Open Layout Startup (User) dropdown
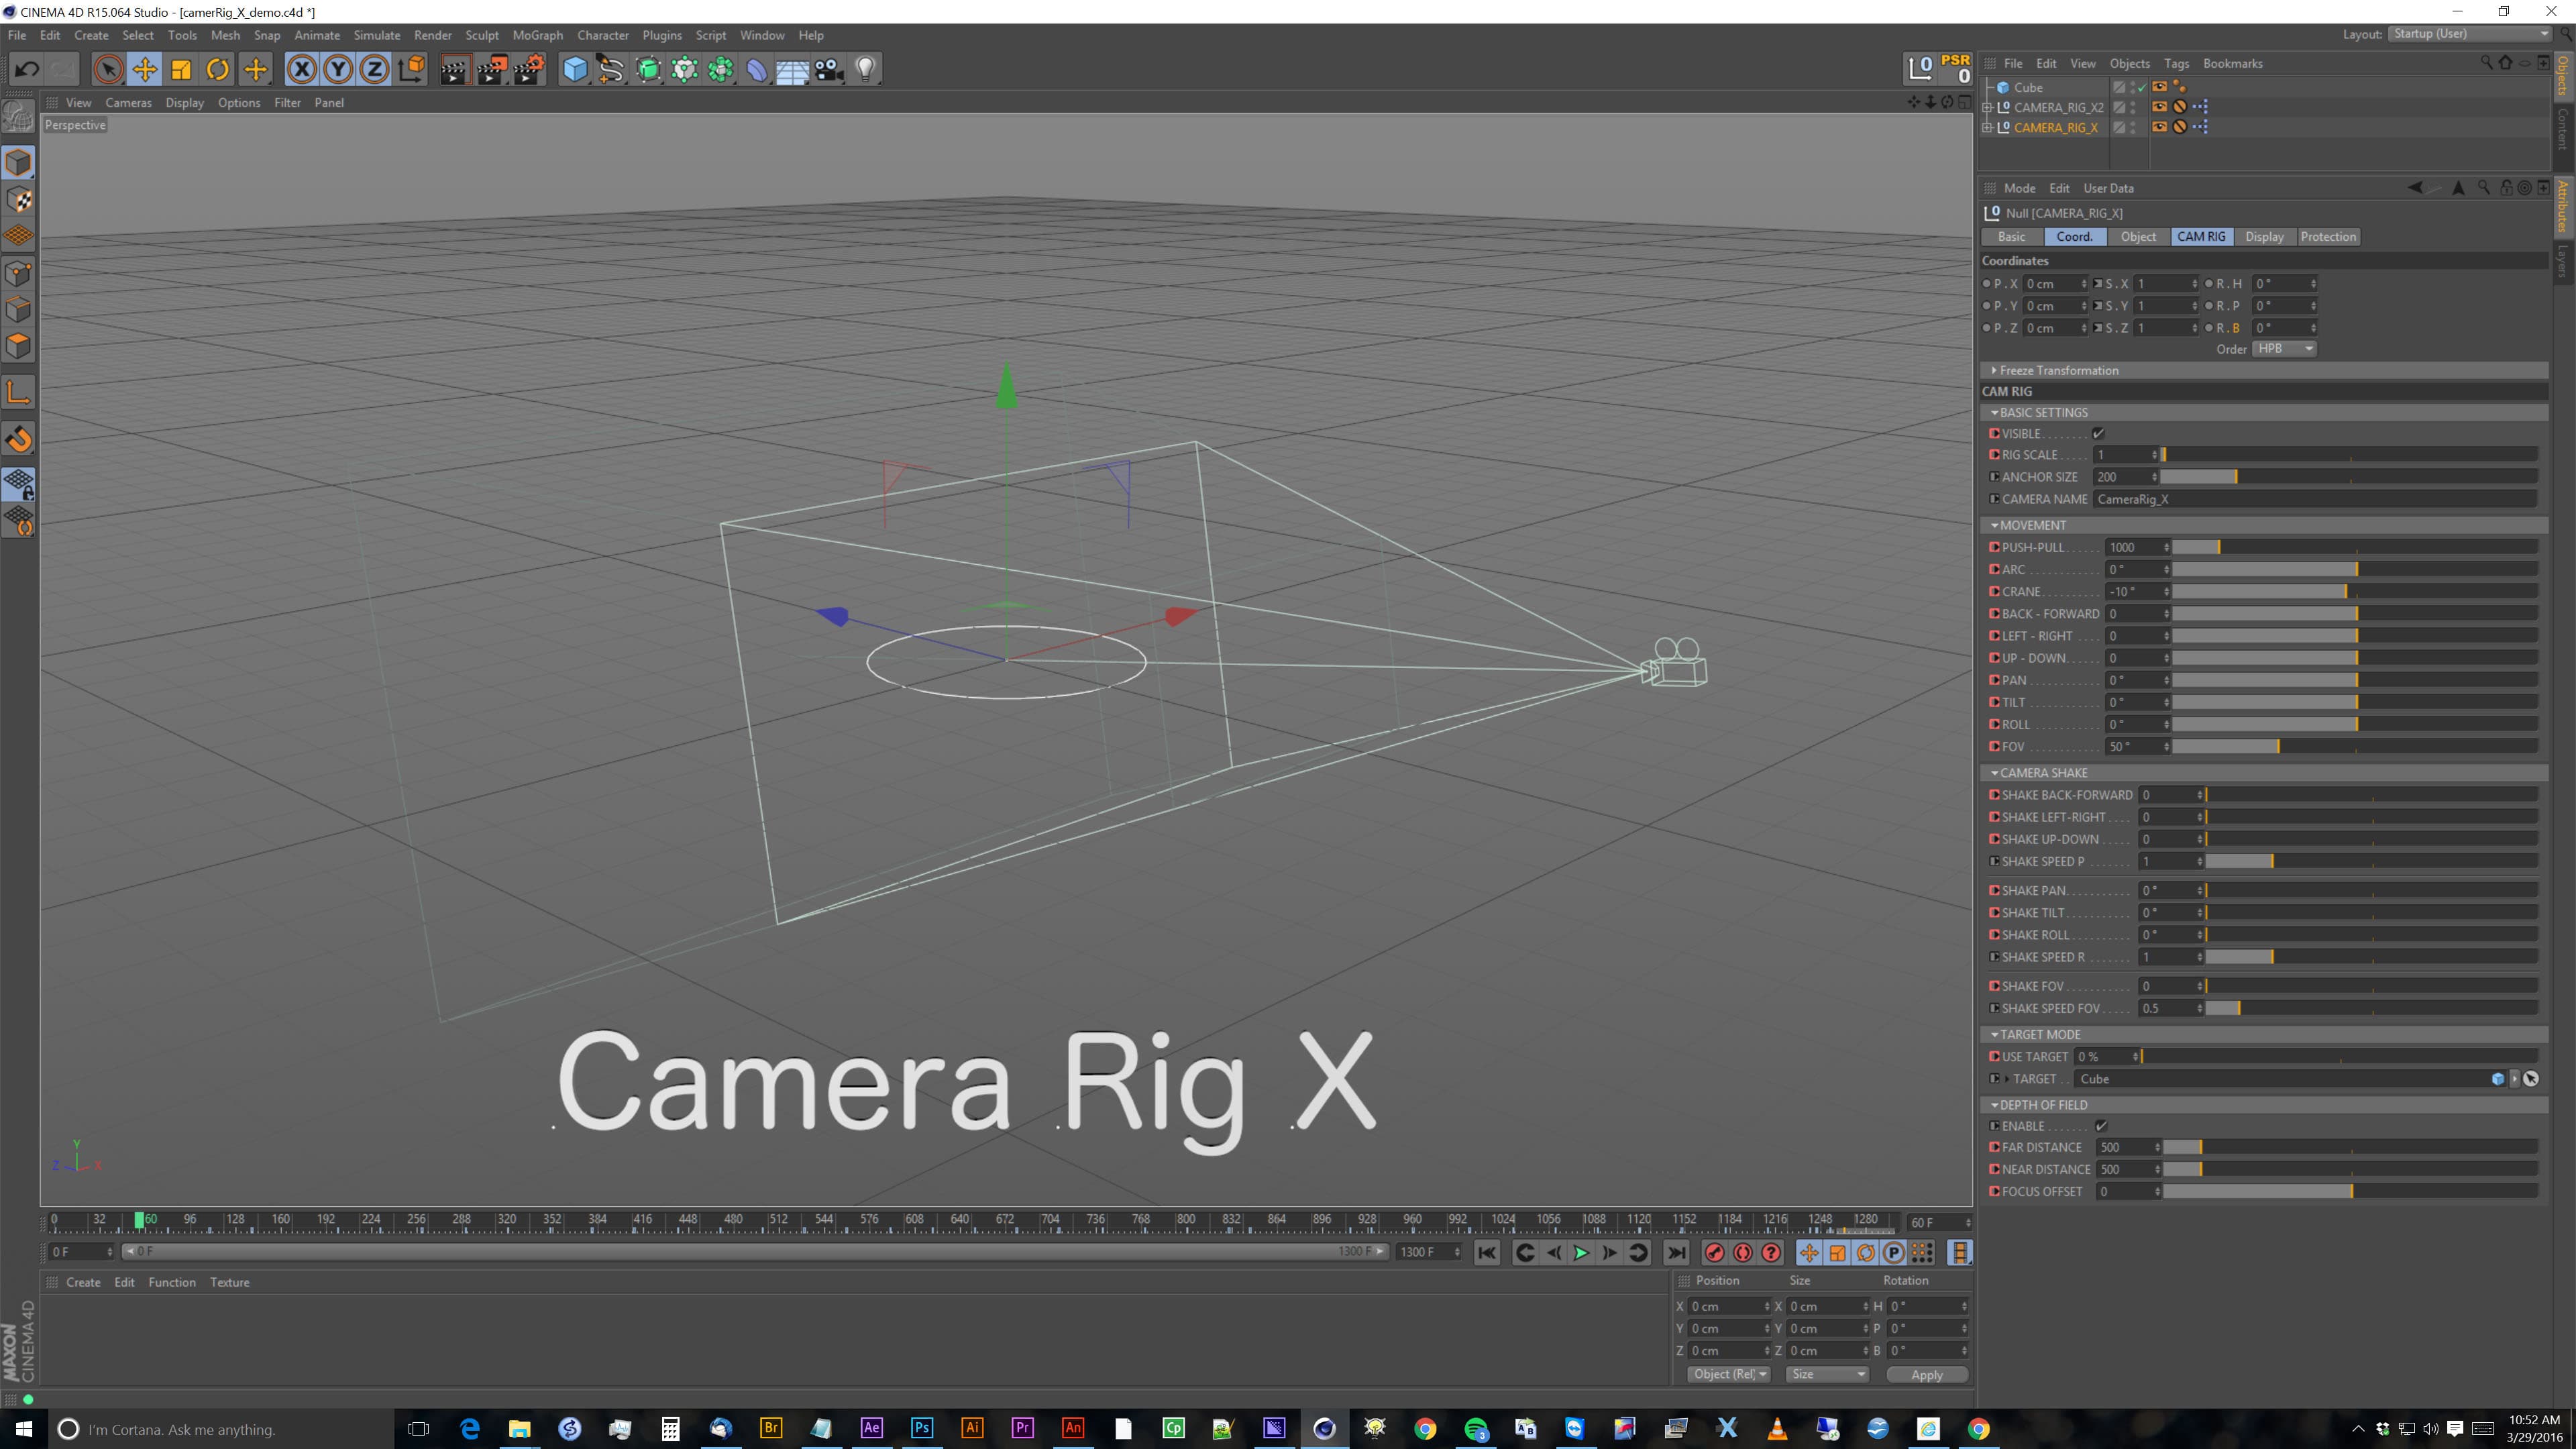 [2469, 34]
